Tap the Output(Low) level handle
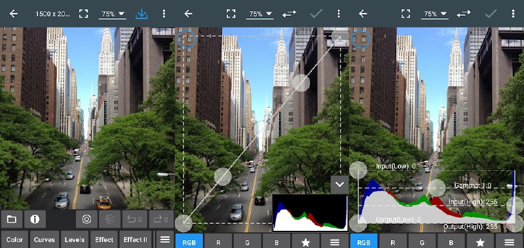The image size is (524, 248). coord(358,223)
